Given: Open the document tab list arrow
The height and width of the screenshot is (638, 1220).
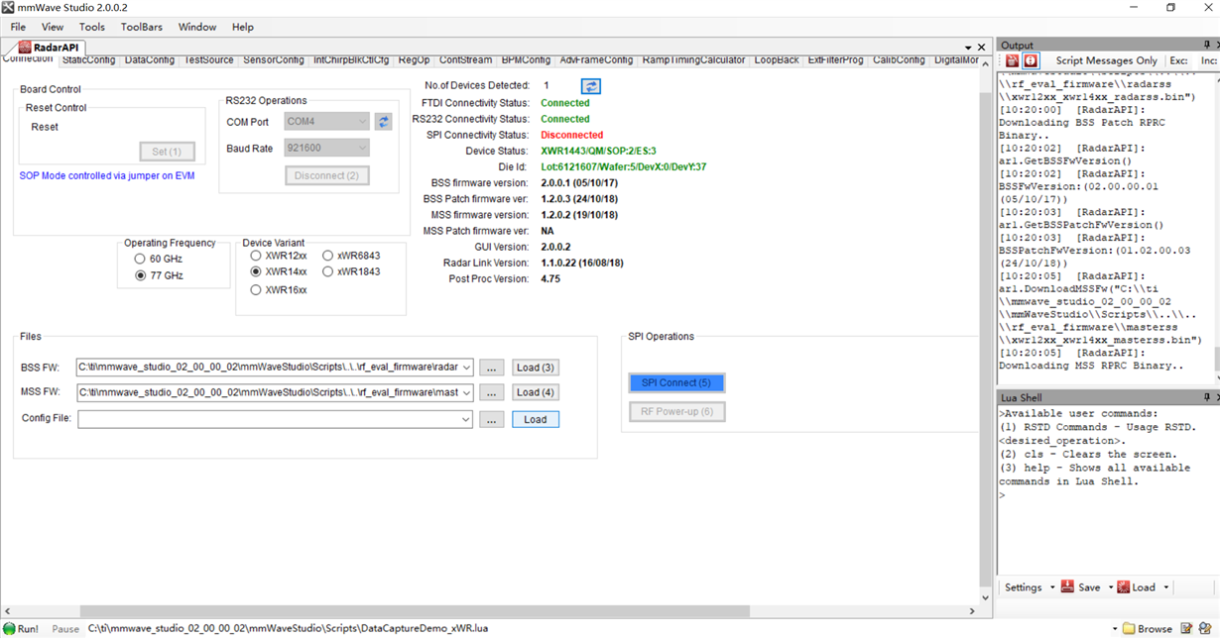Looking at the screenshot, I should [x=968, y=48].
